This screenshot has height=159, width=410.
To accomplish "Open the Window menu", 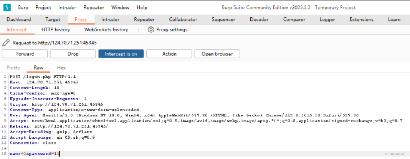I will point(120,8).
